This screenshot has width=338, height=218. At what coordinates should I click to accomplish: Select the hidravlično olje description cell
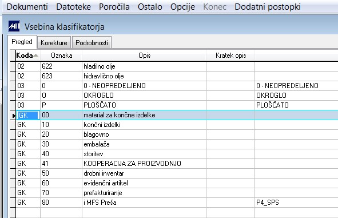[144, 76]
